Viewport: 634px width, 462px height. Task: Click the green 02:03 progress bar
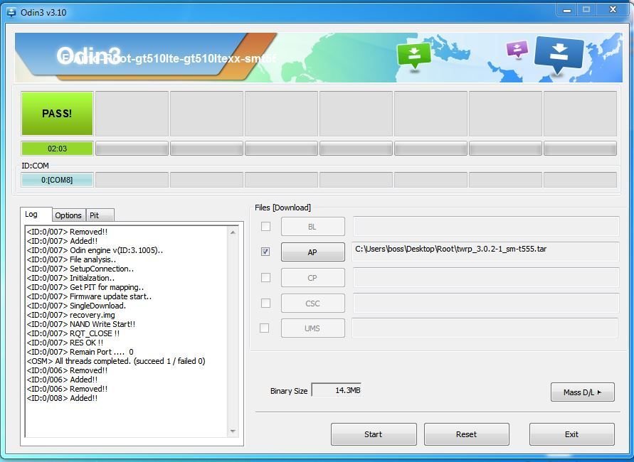tap(57, 149)
